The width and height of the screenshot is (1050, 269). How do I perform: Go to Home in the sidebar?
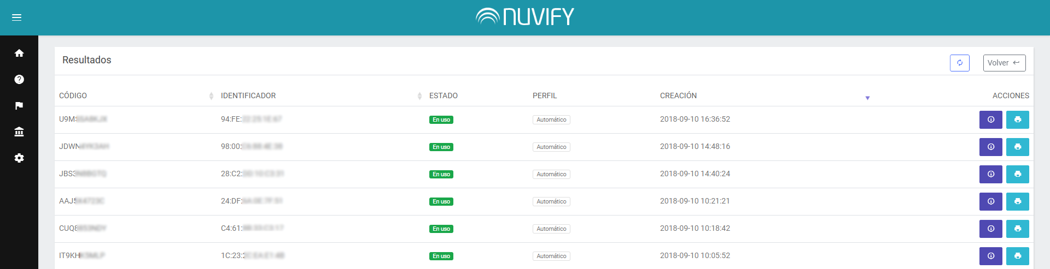[19, 53]
